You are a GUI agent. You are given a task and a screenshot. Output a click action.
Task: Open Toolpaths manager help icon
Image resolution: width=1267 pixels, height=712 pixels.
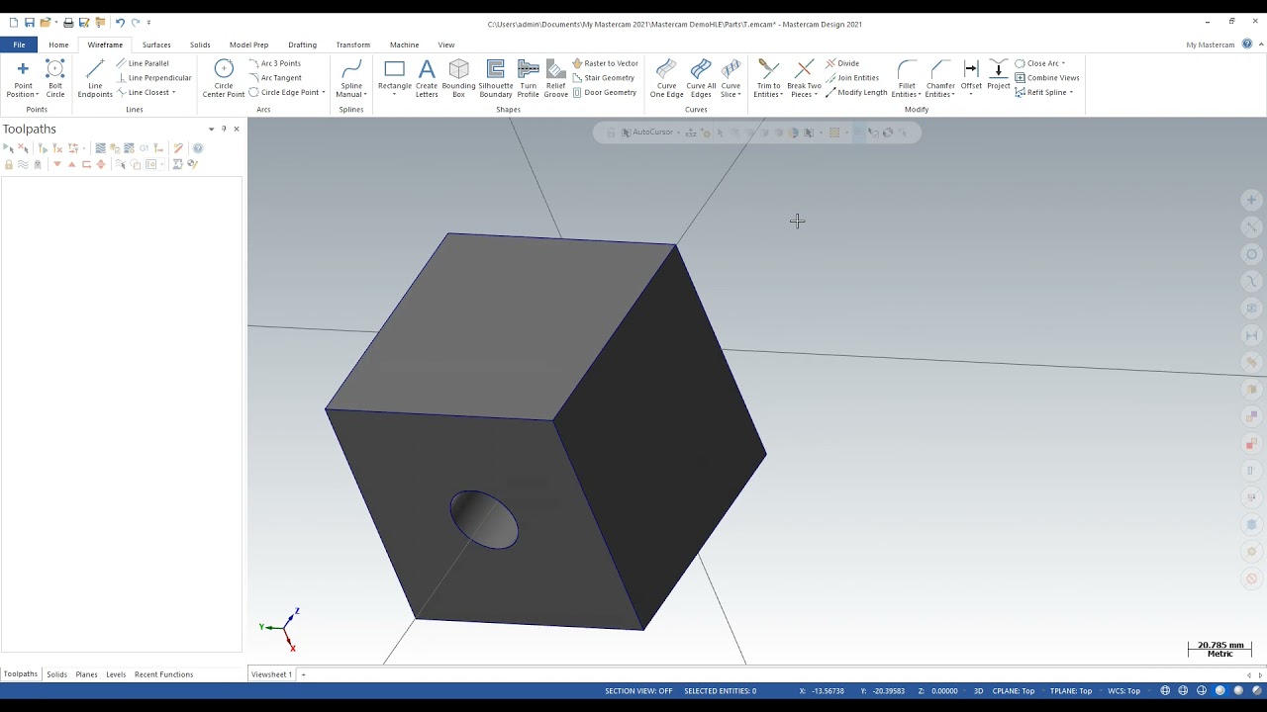[x=198, y=148]
